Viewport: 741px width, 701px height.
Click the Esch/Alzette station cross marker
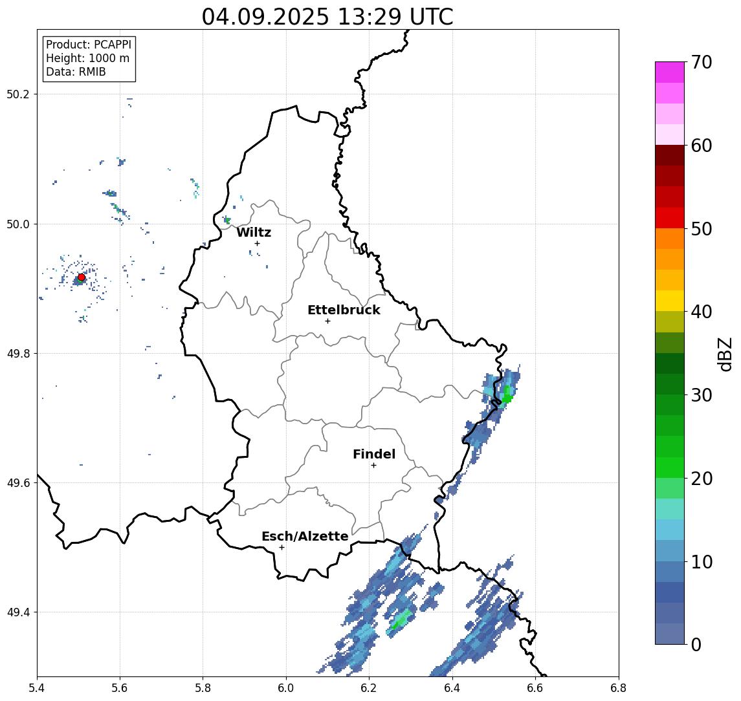point(282,548)
